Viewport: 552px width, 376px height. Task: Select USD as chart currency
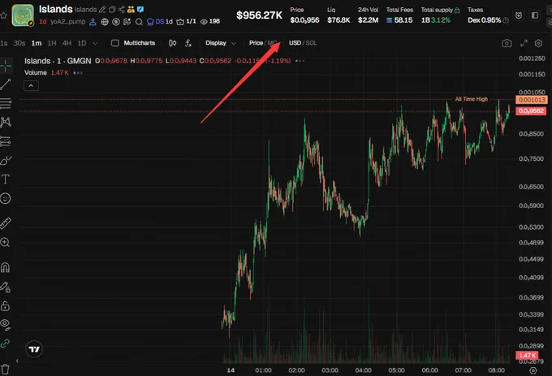click(295, 43)
